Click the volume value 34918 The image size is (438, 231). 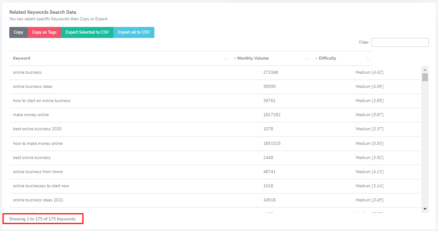(x=269, y=200)
